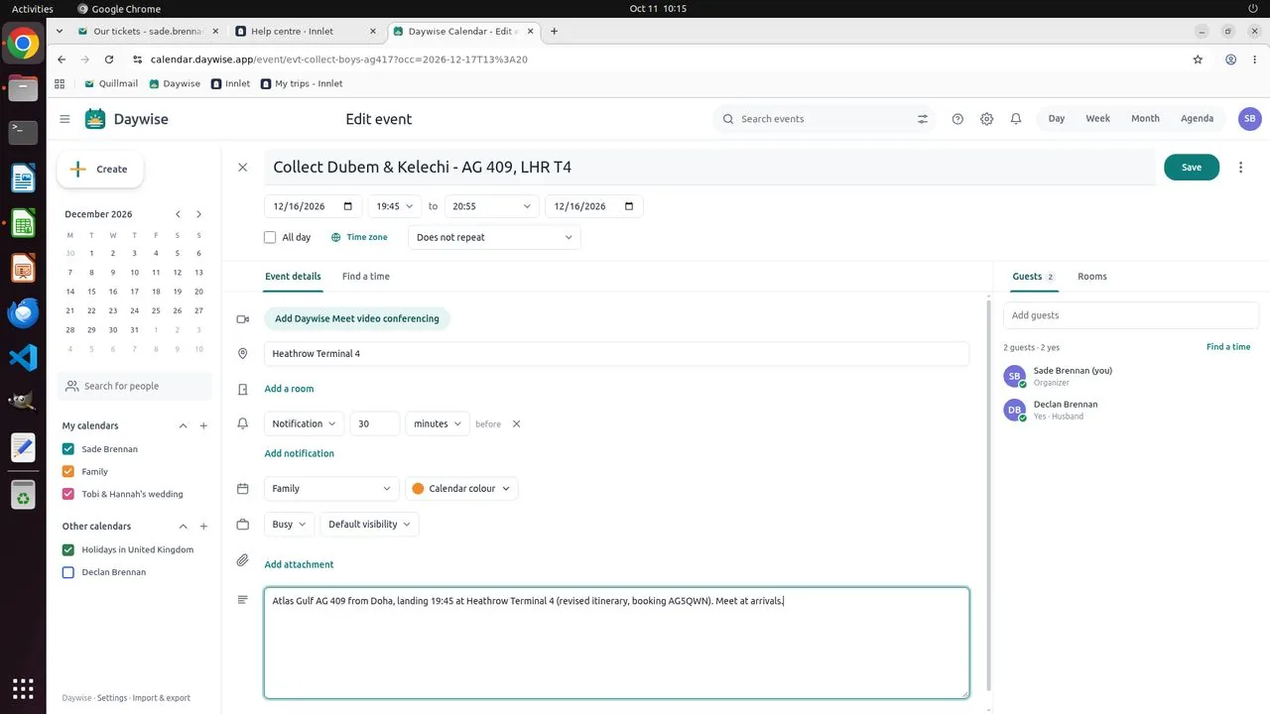Add Daywise Meet video conferencing

(x=357, y=318)
